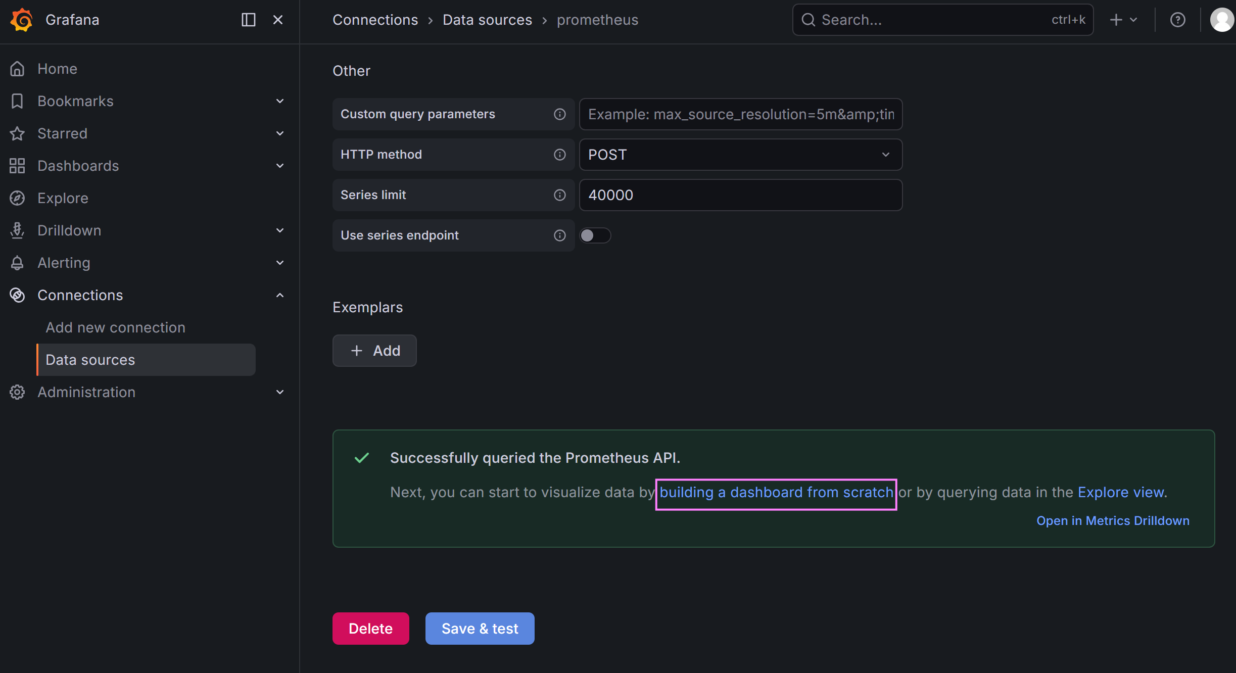Click info icon beside Use series endpoint
The width and height of the screenshot is (1236, 673).
pos(559,235)
